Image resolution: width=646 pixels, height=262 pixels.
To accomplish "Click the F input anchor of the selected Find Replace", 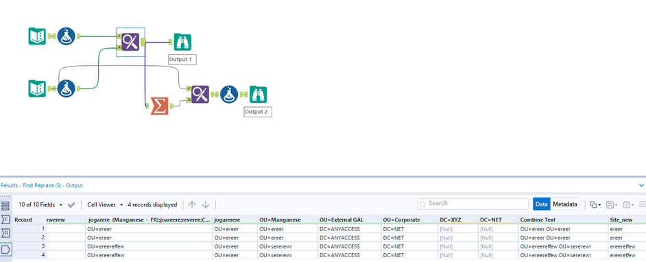I will [x=119, y=36].
